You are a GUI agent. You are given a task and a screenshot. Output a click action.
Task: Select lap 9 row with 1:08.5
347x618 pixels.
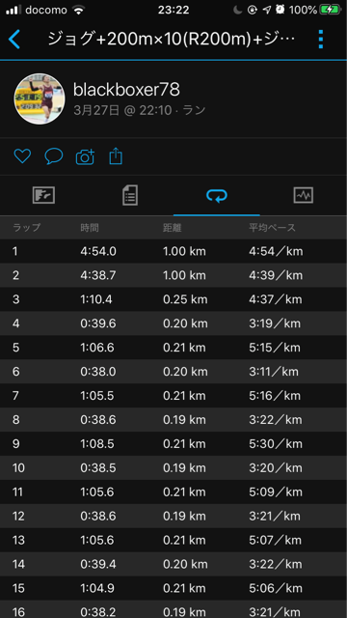[x=173, y=444]
